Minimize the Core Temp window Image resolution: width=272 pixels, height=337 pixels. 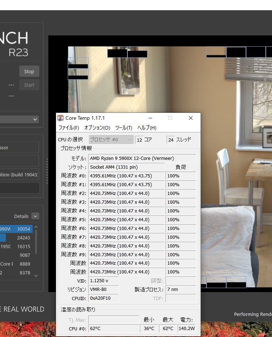[x=150, y=118]
